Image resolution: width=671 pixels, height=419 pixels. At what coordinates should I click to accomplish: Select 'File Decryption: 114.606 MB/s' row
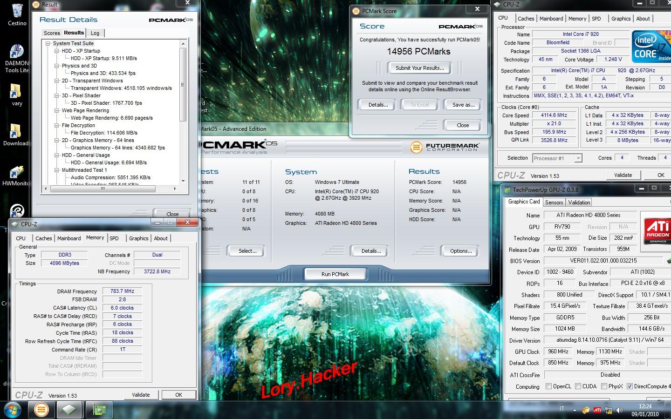104,133
